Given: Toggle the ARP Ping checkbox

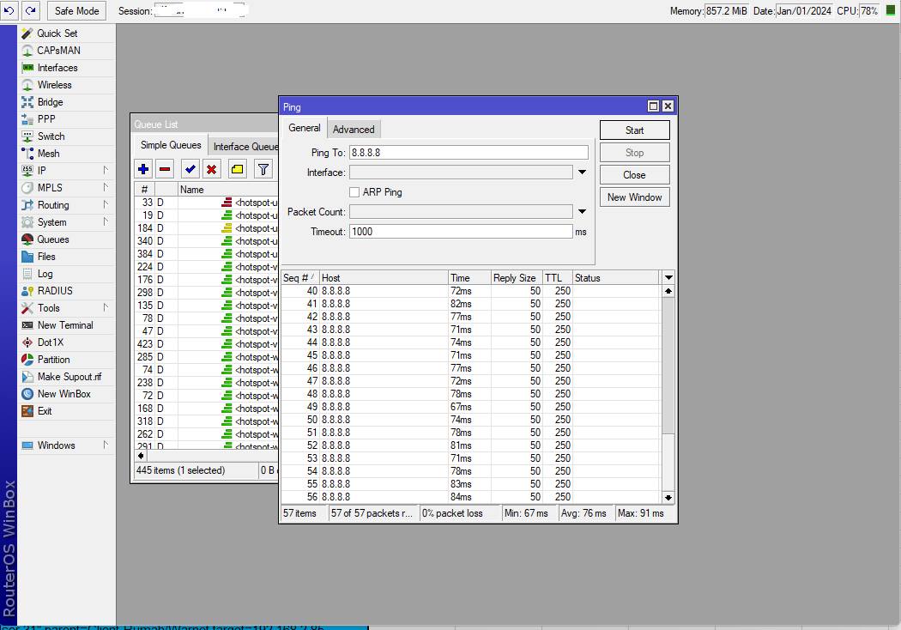Looking at the screenshot, I should pos(354,192).
